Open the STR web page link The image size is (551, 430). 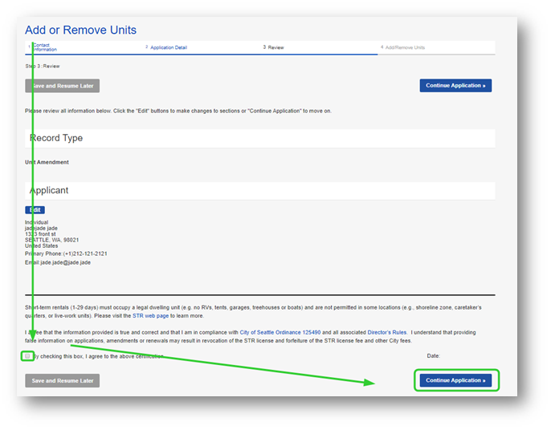click(x=151, y=316)
